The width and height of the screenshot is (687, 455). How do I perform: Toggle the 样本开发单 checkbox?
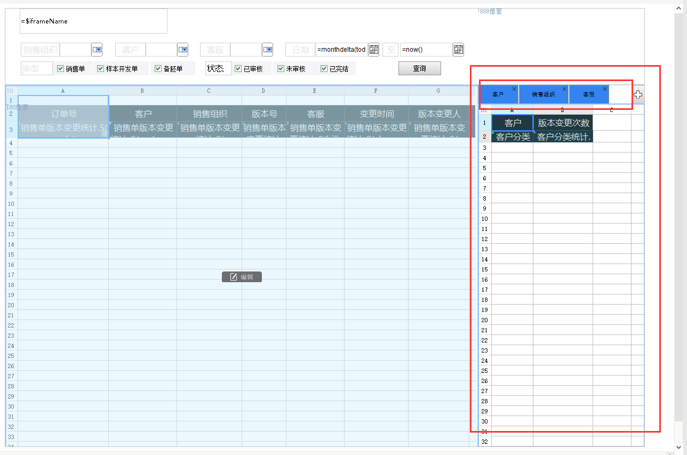[100, 69]
